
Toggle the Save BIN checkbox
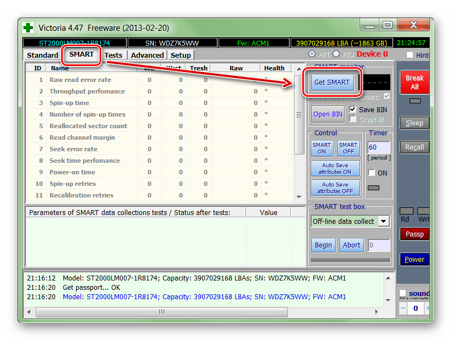coord(353,109)
